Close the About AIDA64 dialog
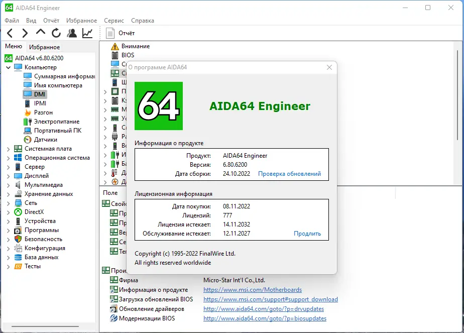The width and height of the screenshot is (464, 333). coord(329,67)
